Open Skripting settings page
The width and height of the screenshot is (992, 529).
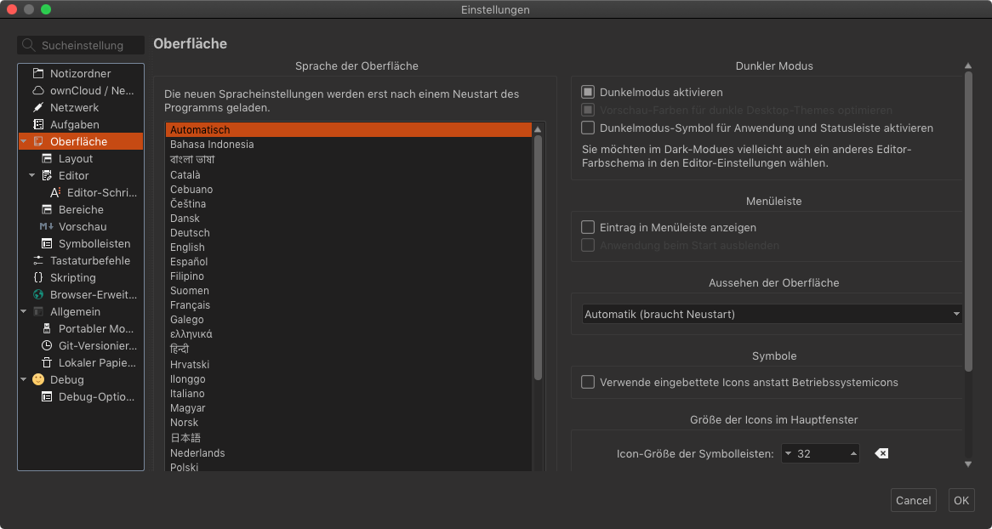click(x=73, y=278)
